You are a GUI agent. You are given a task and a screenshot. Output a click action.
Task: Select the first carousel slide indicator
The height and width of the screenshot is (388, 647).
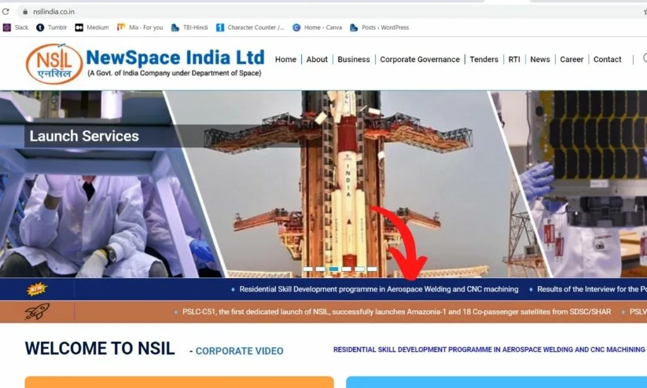[308, 269]
